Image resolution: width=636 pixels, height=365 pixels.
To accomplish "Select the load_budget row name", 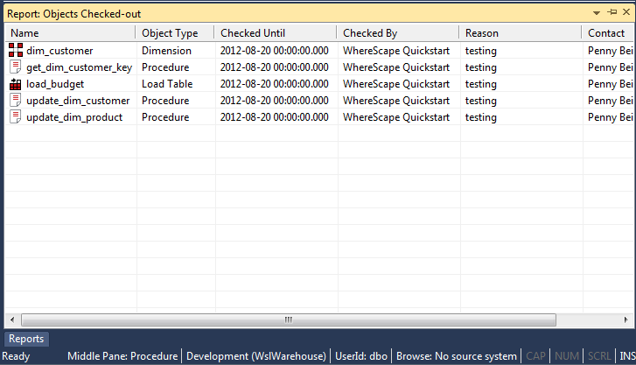I will [55, 84].
